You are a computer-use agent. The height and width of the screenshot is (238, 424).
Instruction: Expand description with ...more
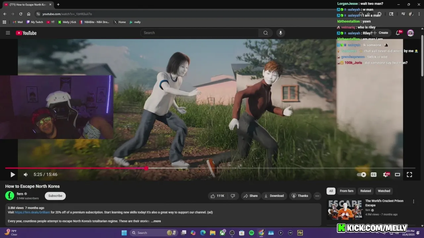tap(156, 221)
